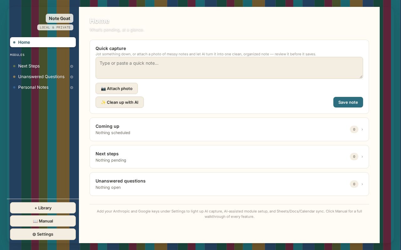The width and height of the screenshot is (401, 250).
Task: Expand the Coming up card chevron
Action: (362, 129)
